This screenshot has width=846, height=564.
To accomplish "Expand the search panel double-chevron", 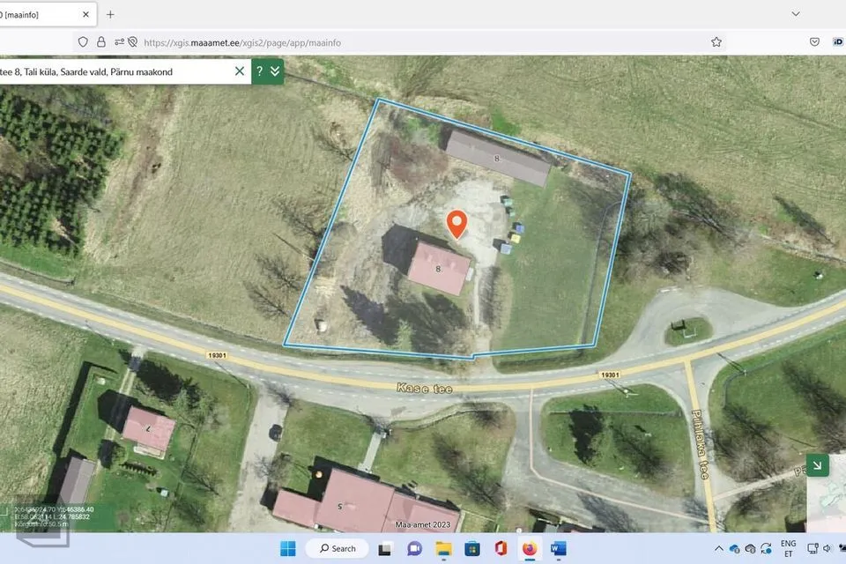I will tap(275, 71).
